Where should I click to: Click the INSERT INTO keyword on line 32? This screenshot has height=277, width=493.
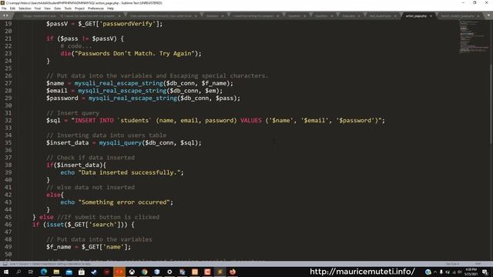pos(94,120)
